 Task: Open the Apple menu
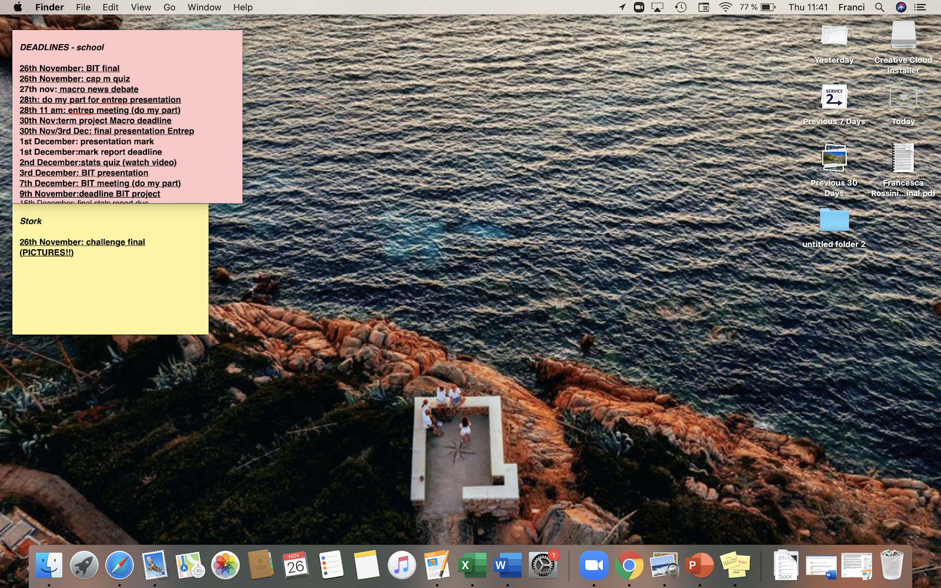pyautogui.click(x=18, y=7)
